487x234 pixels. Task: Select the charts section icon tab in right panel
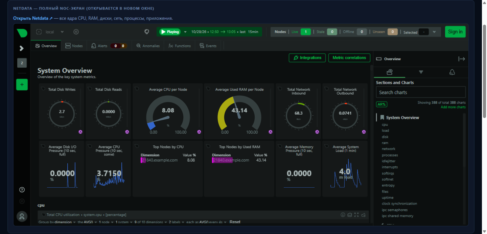389,72
